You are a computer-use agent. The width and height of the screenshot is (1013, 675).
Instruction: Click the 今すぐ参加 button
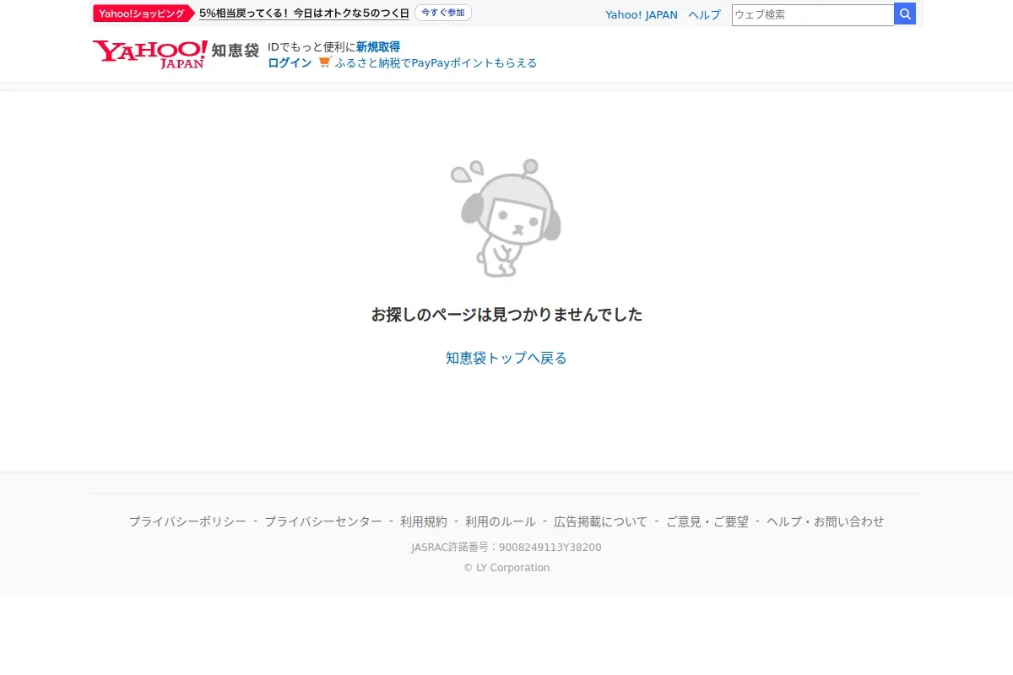coord(443,13)
